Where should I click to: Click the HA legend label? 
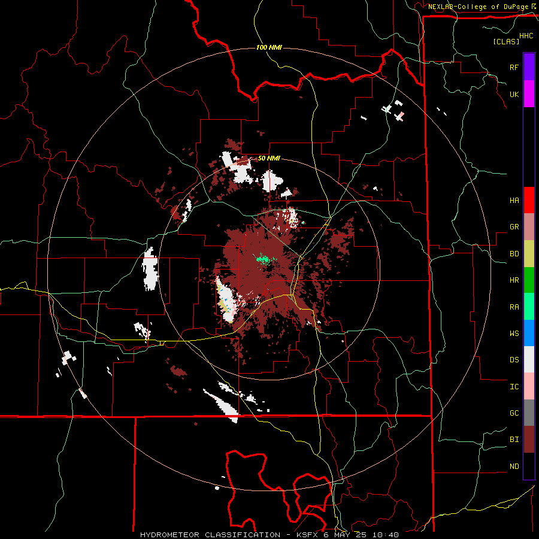click(514, 201)
